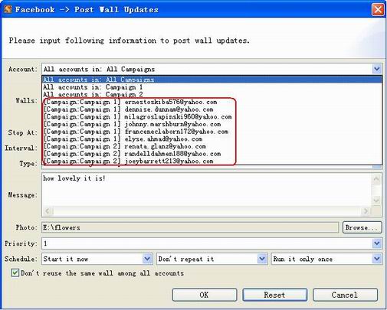Select 'All accounts in: Campaign 2' option
This screenshot has width=387, height=310.
pos(212,94)
